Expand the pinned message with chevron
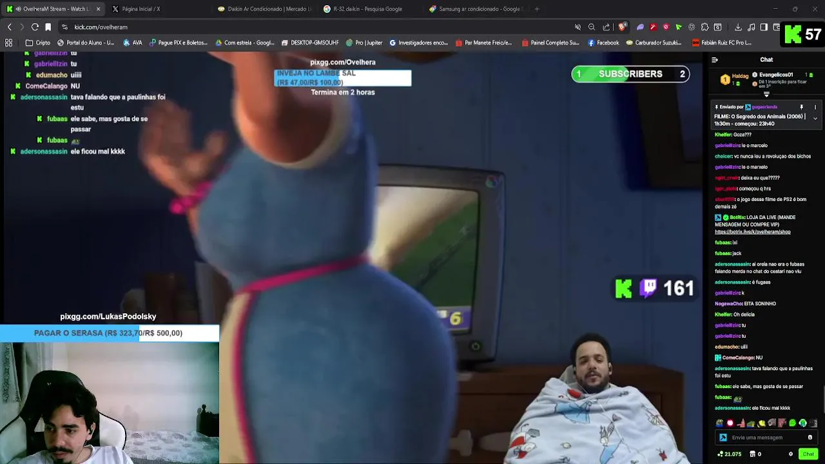This screenshot has height=464, width=825. (815, 119)
